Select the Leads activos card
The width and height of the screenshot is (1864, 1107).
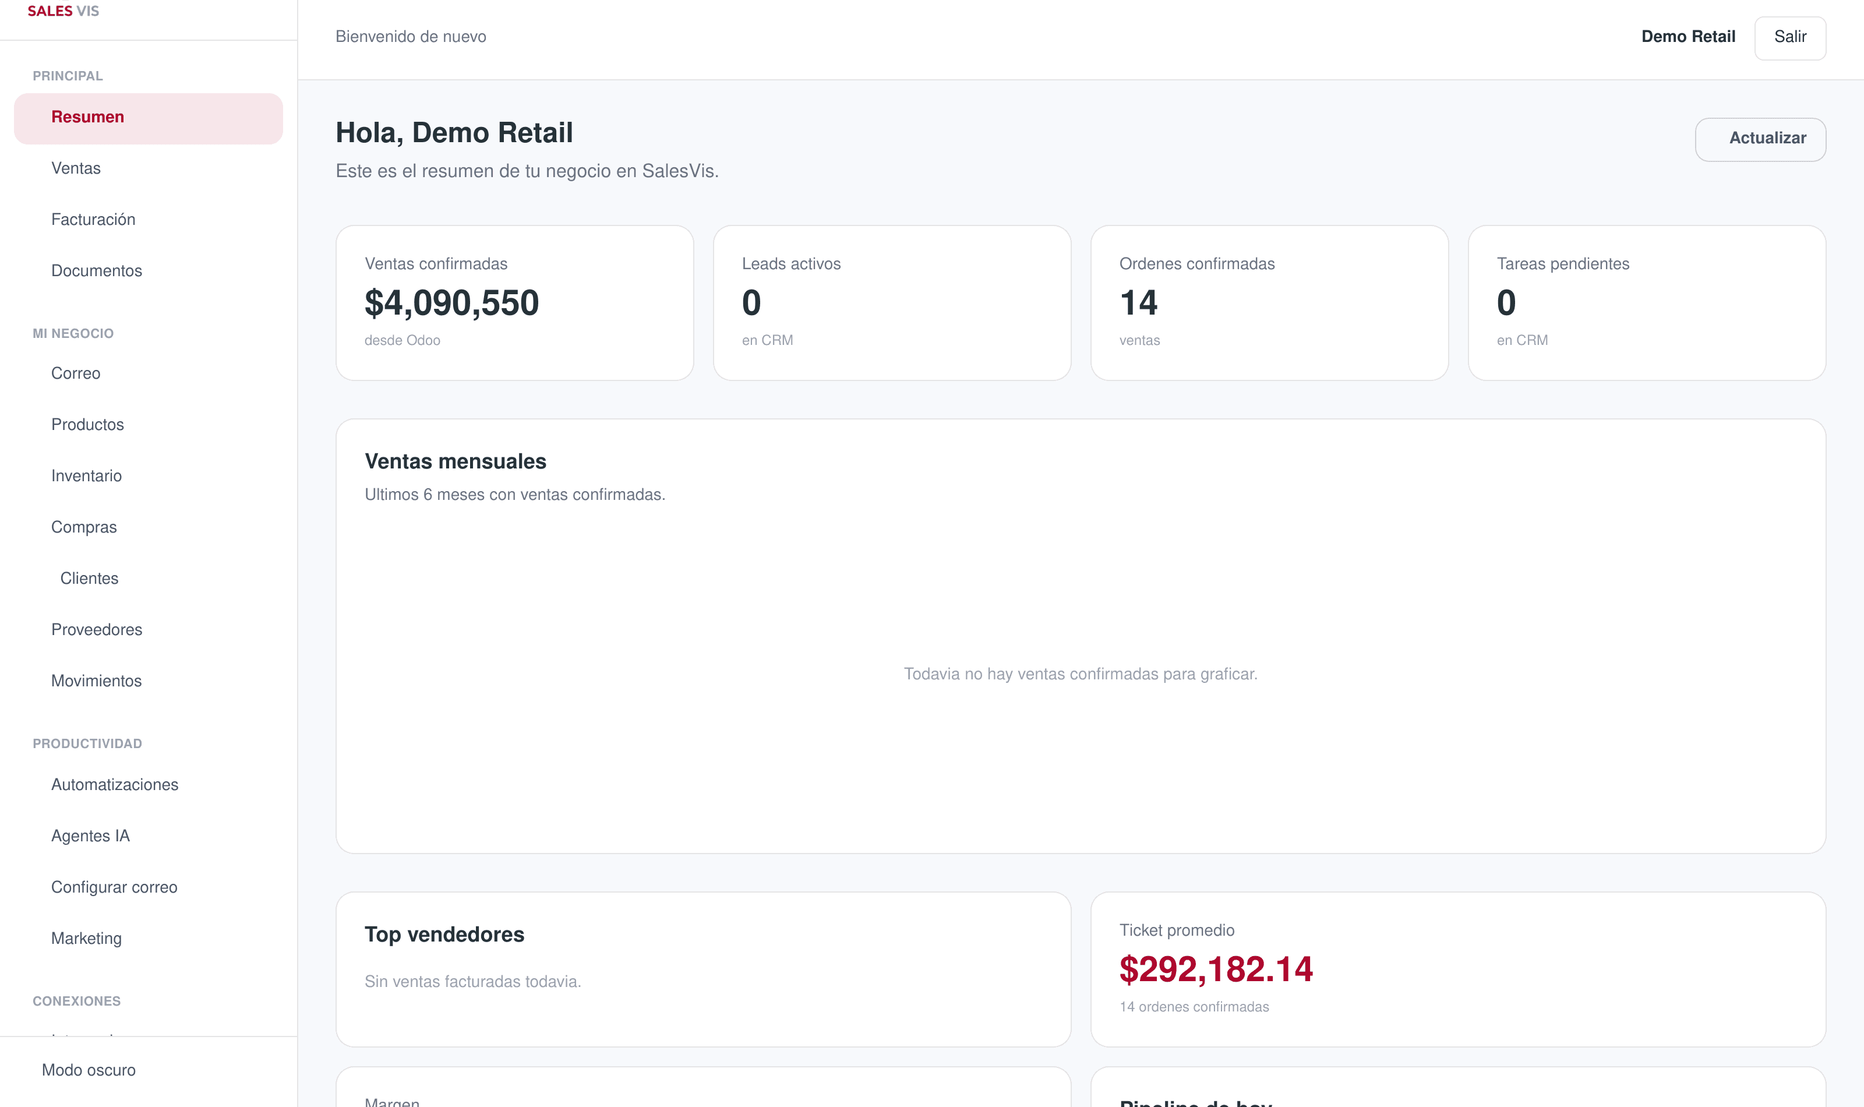pyautogui.click(x=892, y=303)
